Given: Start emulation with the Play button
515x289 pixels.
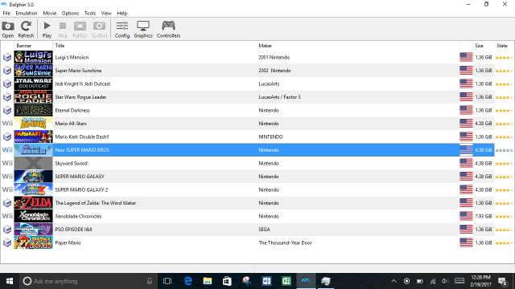Looking at the screenshot, I should (x=47, y=29).
